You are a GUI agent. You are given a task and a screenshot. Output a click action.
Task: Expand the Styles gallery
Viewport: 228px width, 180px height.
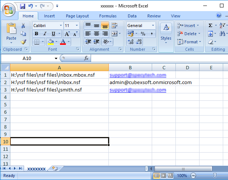166,43
